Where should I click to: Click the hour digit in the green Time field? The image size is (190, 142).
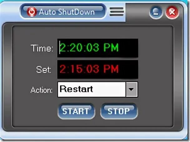coord(63,48)
